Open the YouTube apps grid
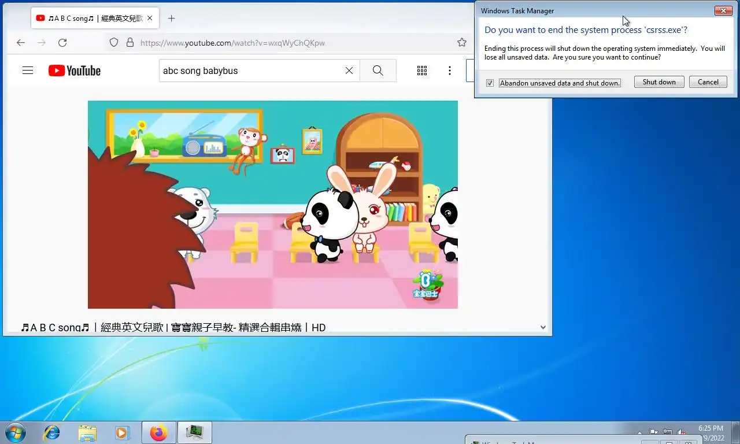Screen dimensions: 740x444 pyautogui.click(x=422, y=71)
